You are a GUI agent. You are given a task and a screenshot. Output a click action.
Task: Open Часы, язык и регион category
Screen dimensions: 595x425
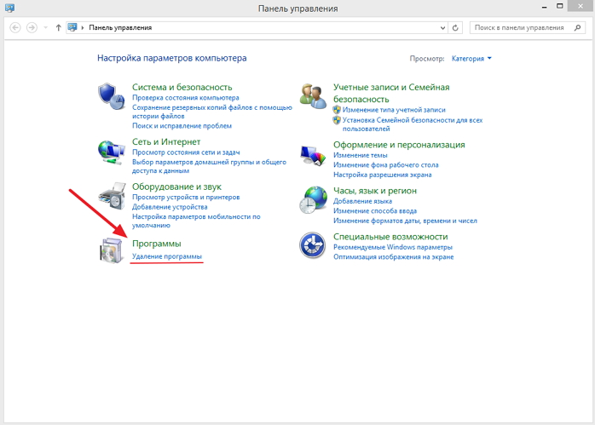375,190
